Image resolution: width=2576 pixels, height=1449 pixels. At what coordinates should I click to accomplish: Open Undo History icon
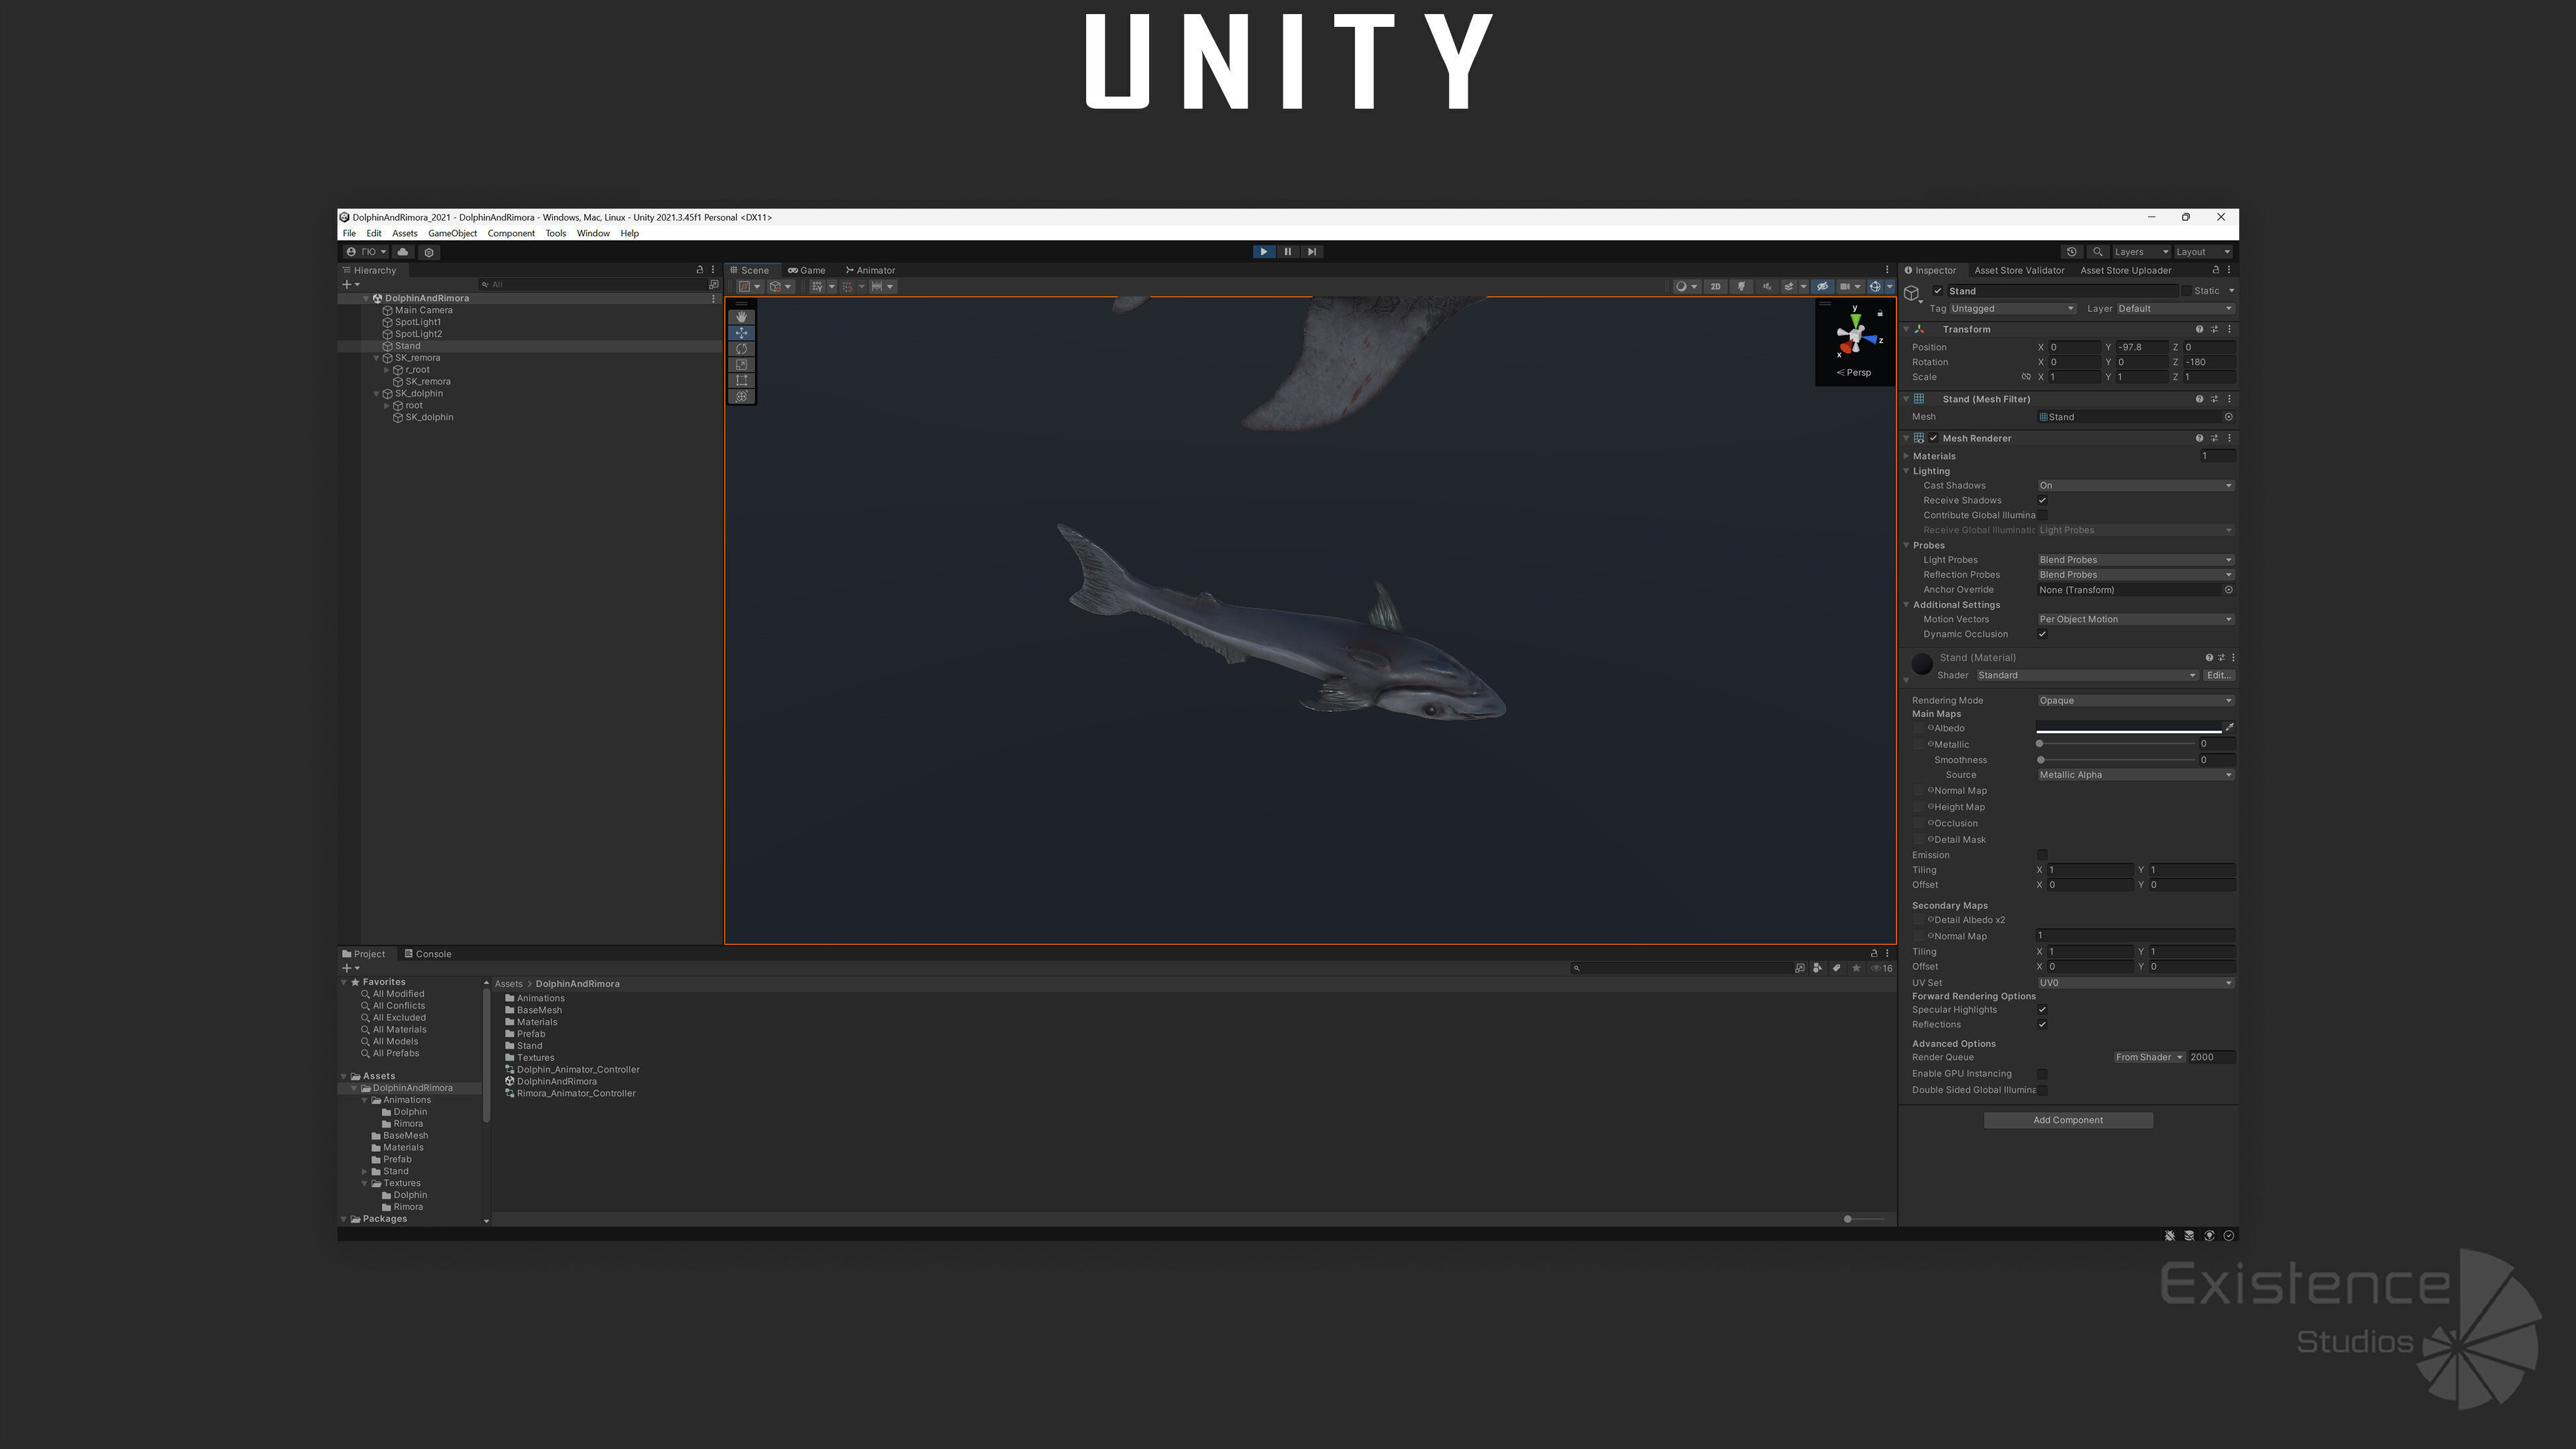pos(2072,252)
